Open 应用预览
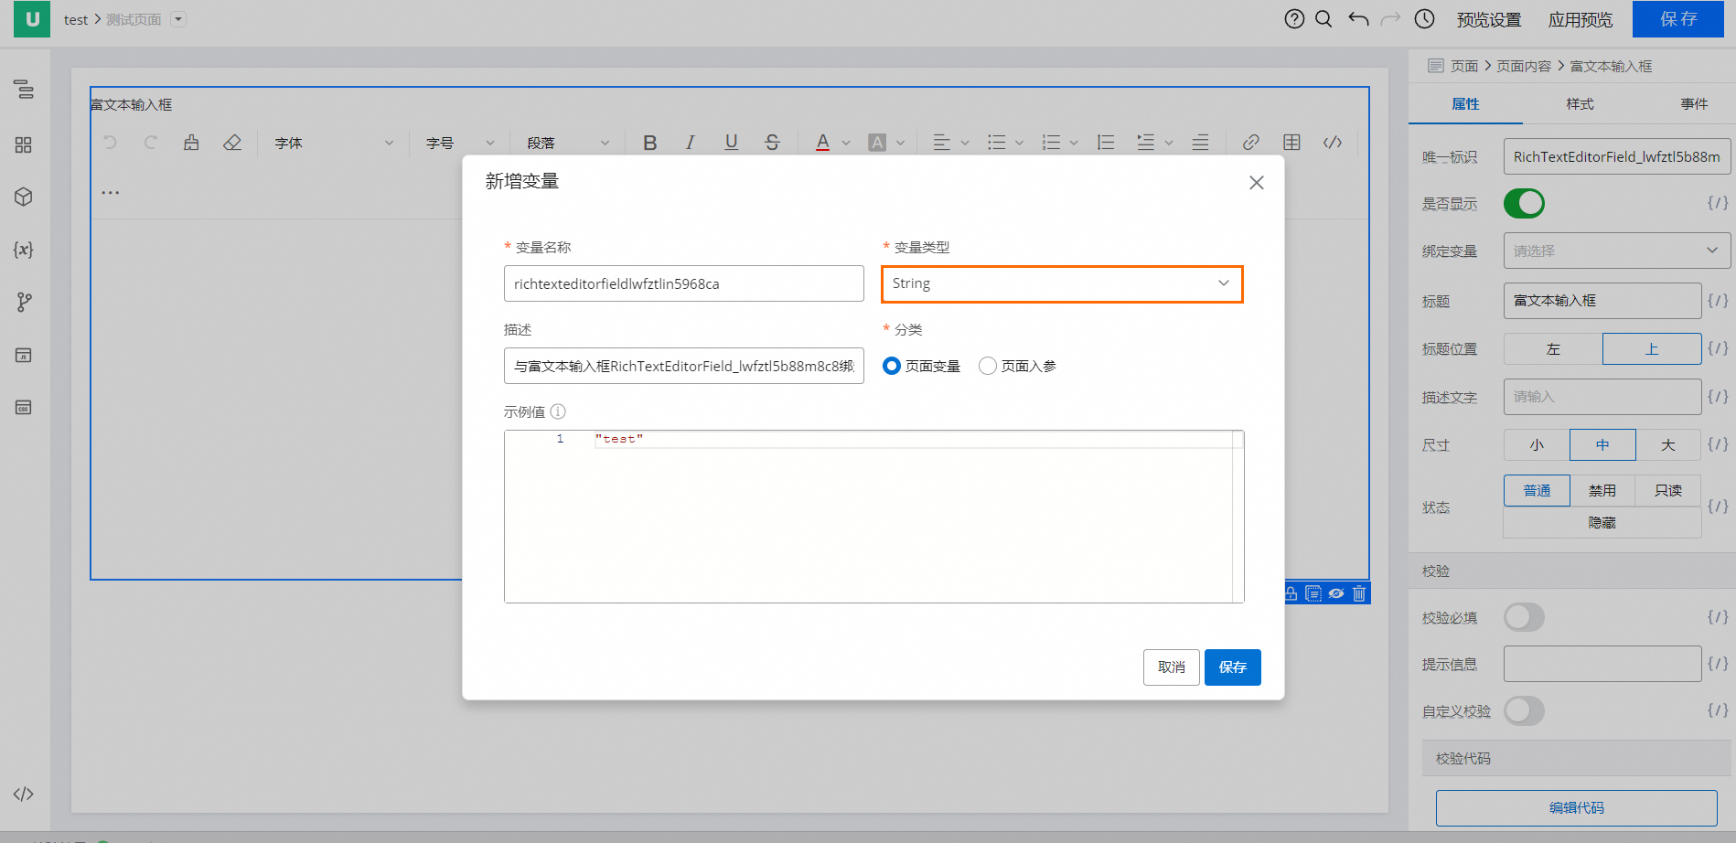 (1581, 19)
